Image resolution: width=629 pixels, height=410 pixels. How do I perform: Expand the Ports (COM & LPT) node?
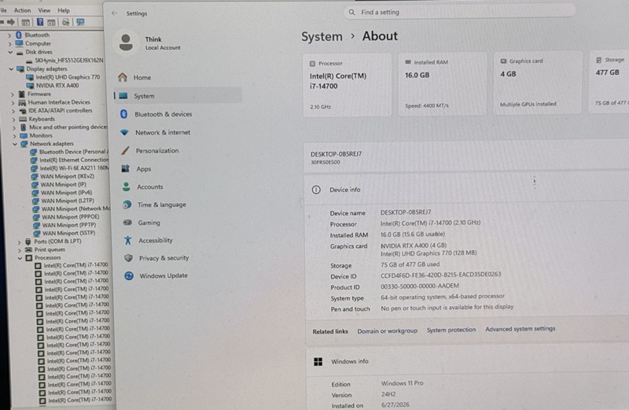19,242
